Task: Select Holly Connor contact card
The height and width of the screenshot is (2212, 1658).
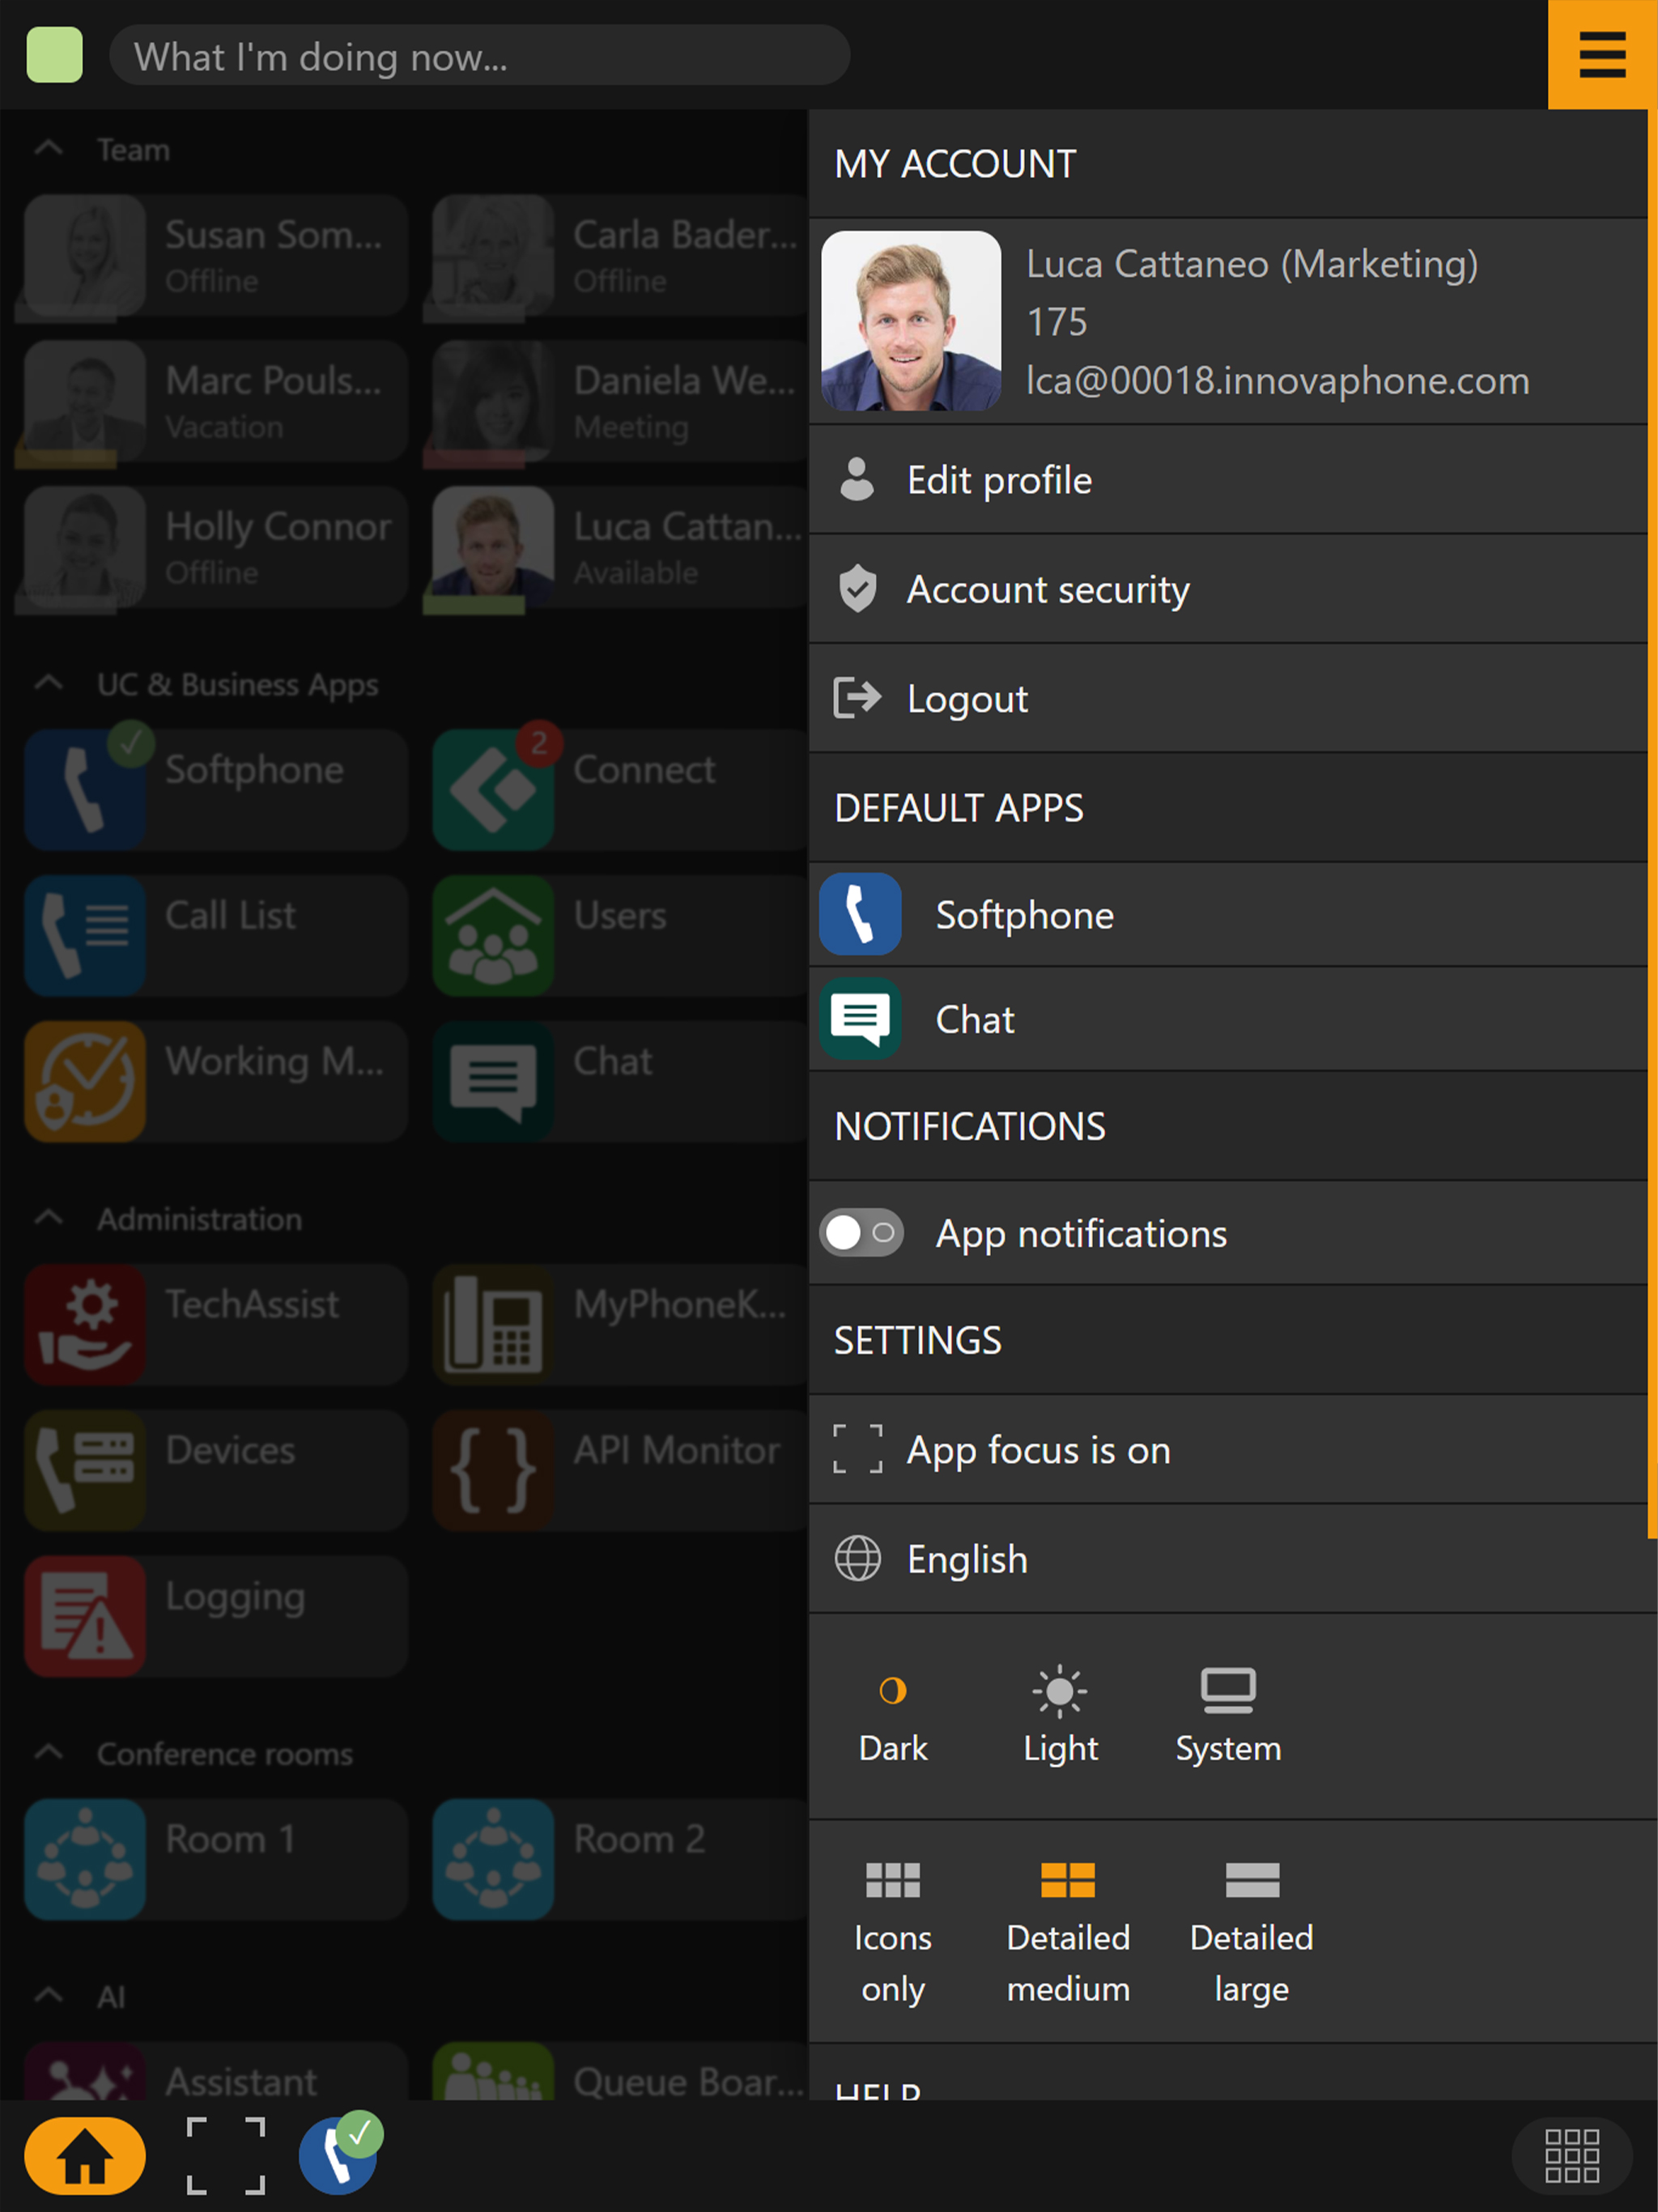Action: point(216,547)
